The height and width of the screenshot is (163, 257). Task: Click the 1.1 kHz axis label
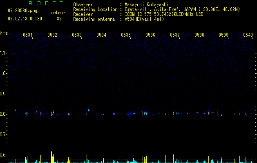[x=3, y=53]
